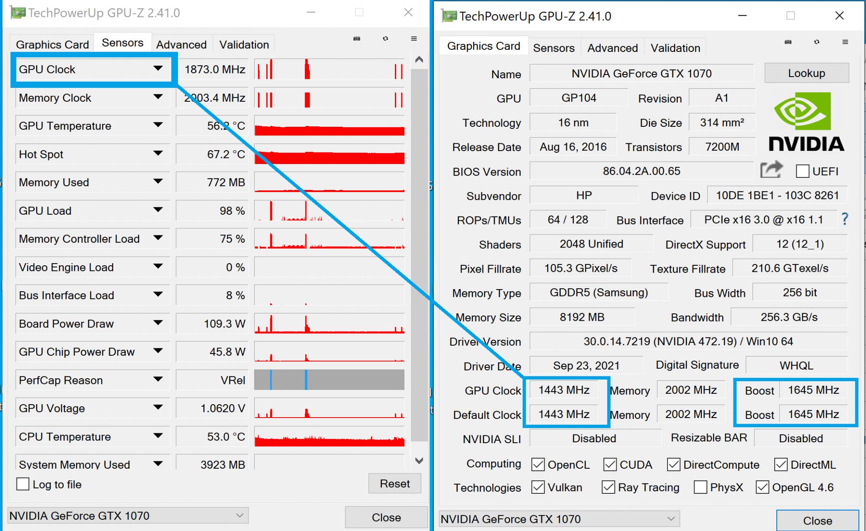866x531 pixels.
Task: Click the GPU Temperature red graph
Action: (330, 126)
